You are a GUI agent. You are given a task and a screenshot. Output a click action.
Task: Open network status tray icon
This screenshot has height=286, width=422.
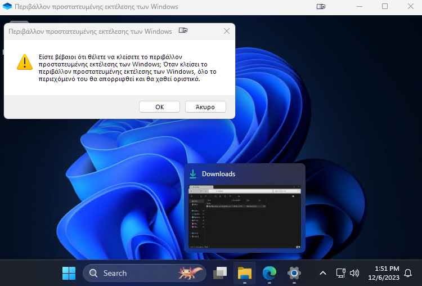point(341,273)
